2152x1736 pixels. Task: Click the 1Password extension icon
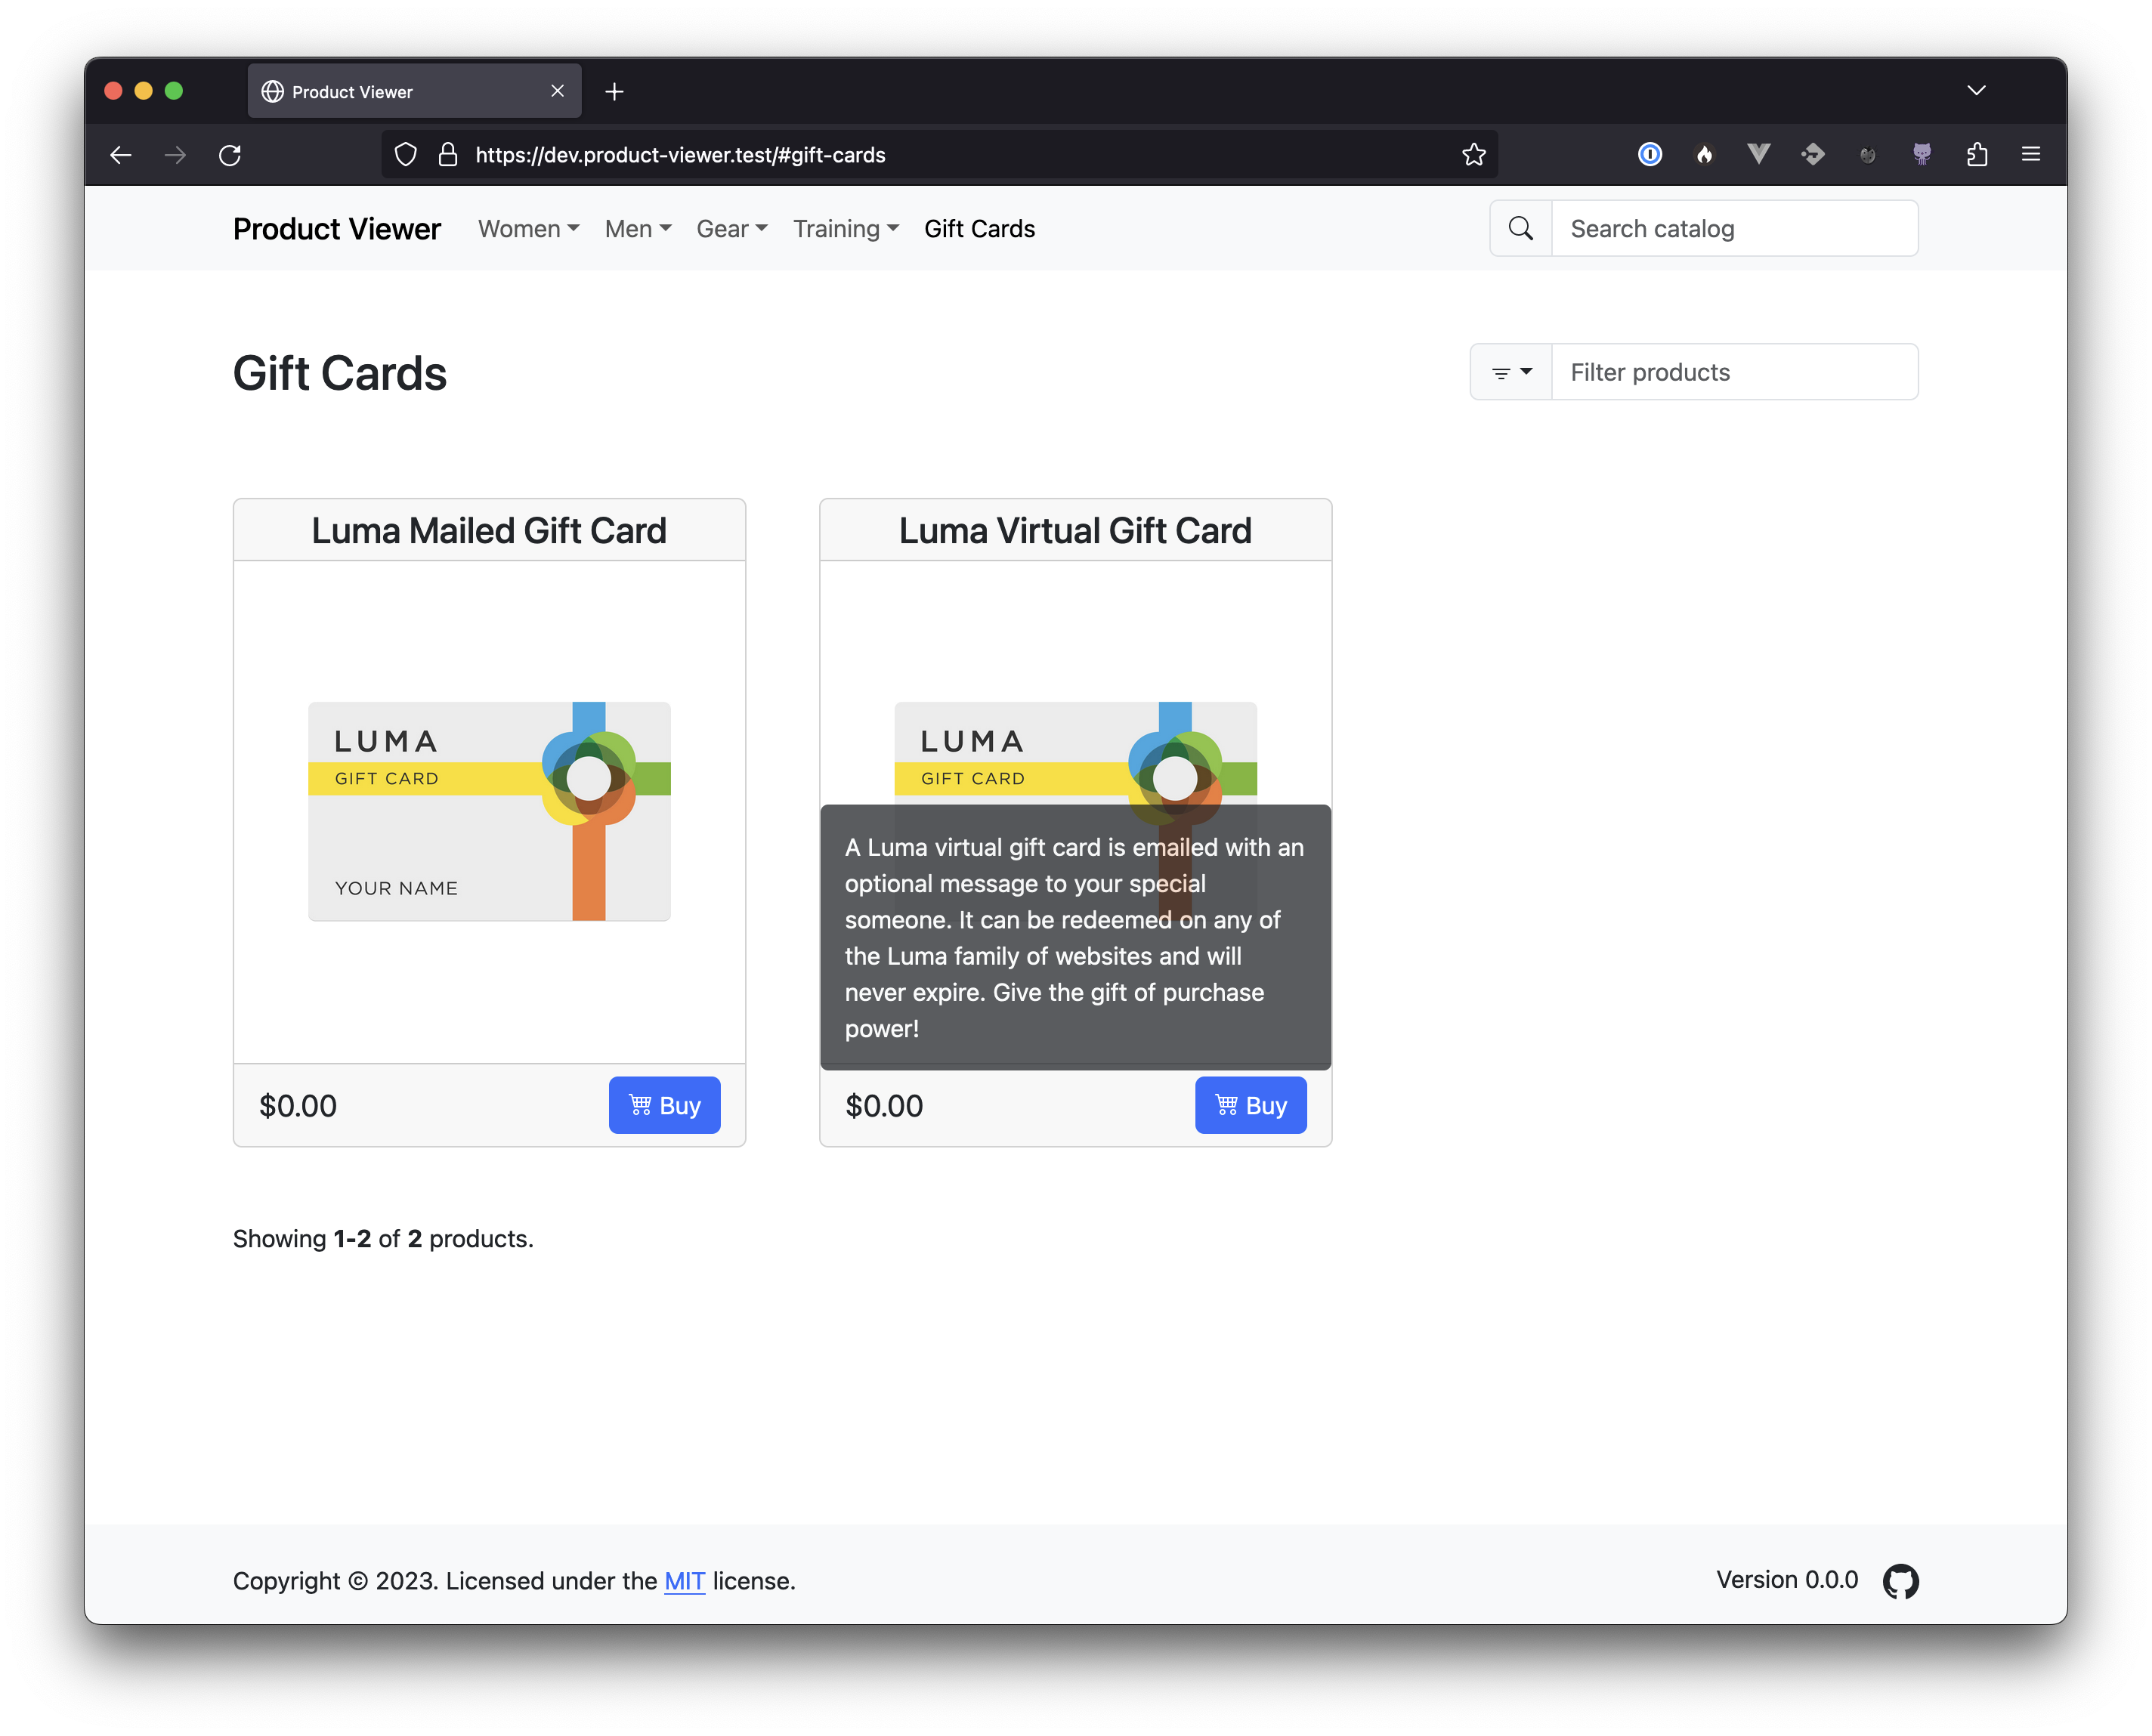[1650, 155]
